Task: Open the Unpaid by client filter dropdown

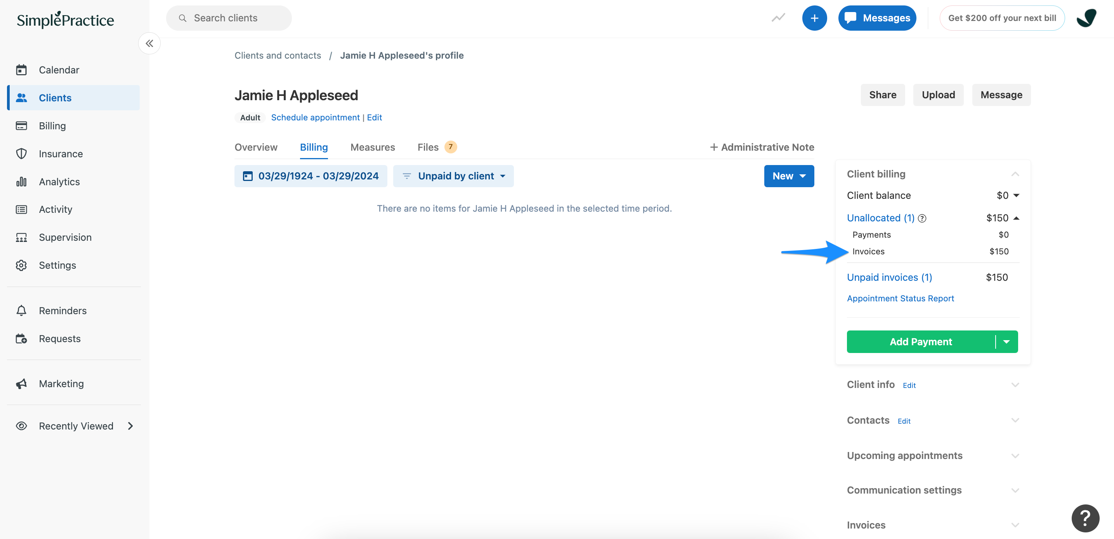Action: click(453, 176)
